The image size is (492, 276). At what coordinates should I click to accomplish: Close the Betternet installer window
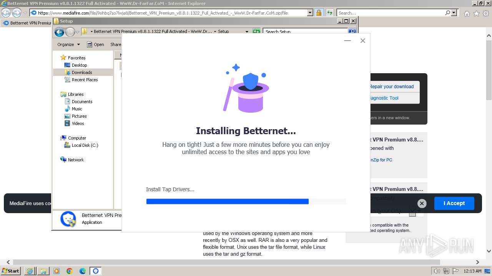(x=362, y=41)
